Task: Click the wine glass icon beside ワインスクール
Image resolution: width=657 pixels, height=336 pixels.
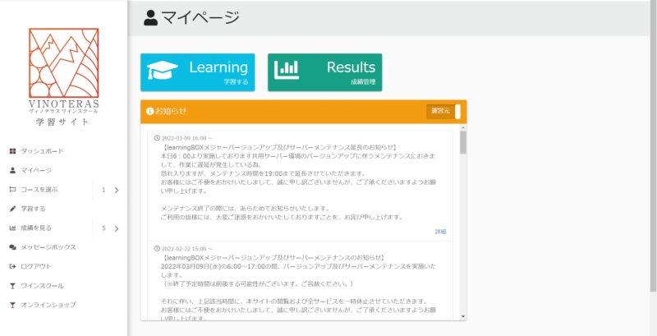Action: (12, 286)
